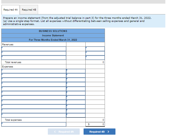Screen dimensions: 171x138
Task: Go to next step Required 4B button
Action: point(100,132)
